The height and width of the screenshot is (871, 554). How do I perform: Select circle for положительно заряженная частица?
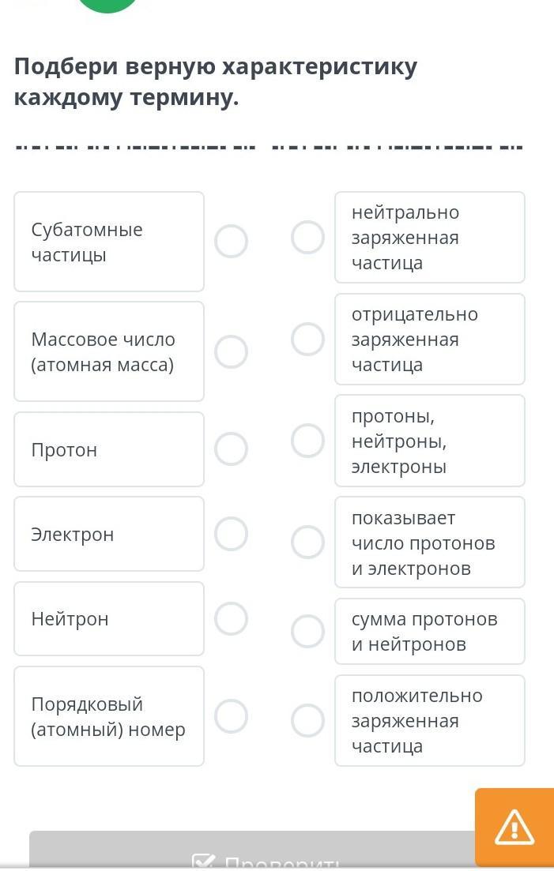click(x=307, y=720)
